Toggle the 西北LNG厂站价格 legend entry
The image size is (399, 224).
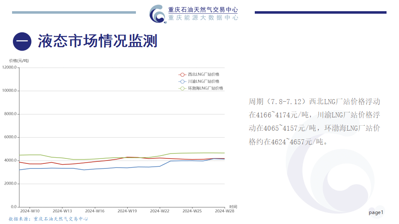point(199,74)
